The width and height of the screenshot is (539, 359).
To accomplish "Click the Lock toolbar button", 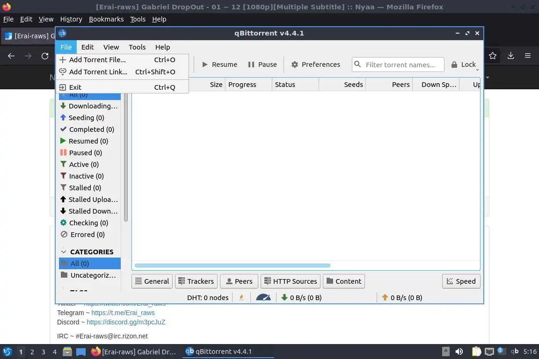I will point(463,65).
